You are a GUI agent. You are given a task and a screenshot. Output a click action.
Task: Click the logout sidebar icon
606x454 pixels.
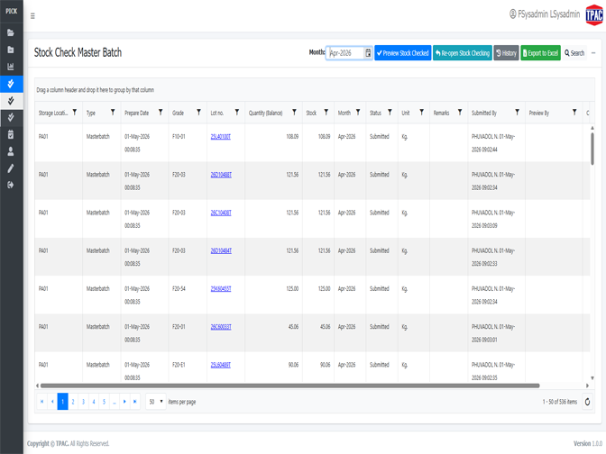click(x=11, y=185)
